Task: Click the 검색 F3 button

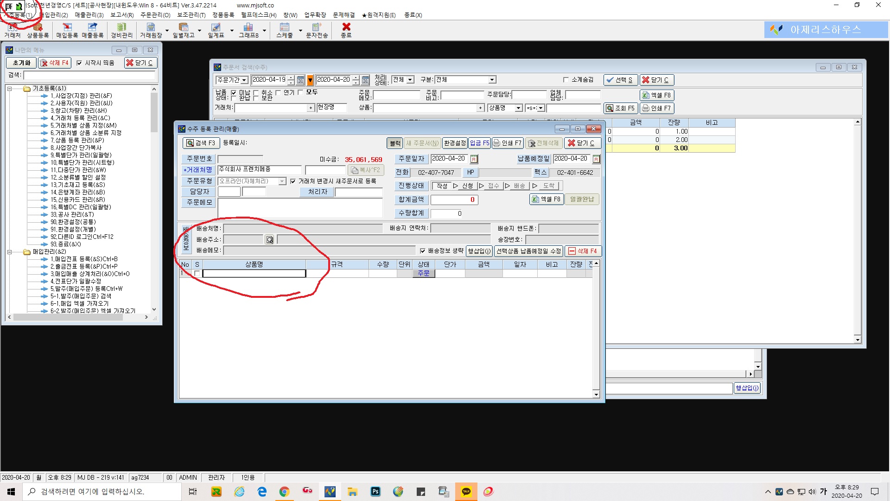Action: point(202,143)
